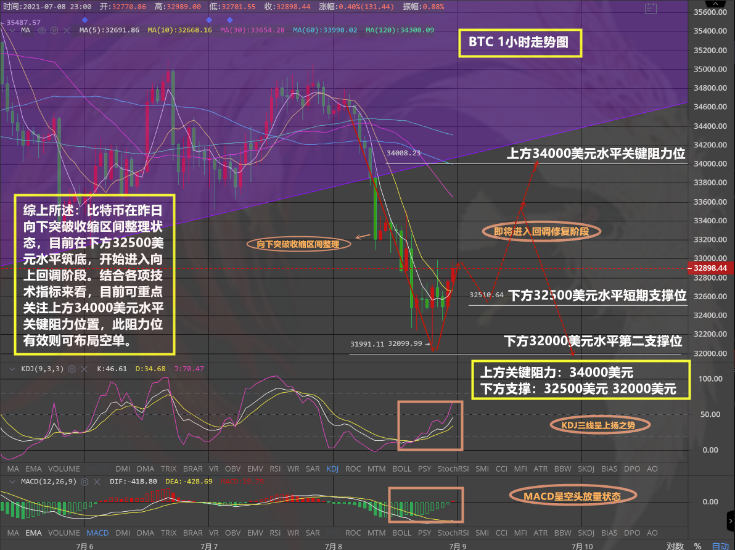735x550 pixels.
Task: Expand the side panel right-arrow handle
Action: (x=730, y=520)
